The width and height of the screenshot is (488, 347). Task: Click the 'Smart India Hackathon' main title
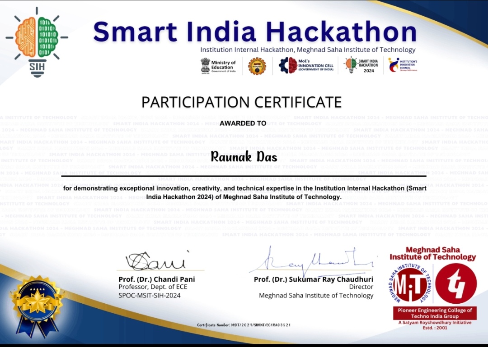pyautogui.click(x=254, y=32)
